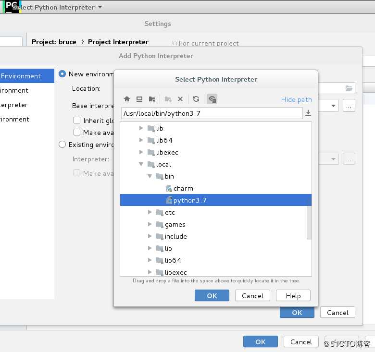Screen dimensions: 375x352
Task: Open the window title dropdown arrow
Action: [x=100, y=7]
